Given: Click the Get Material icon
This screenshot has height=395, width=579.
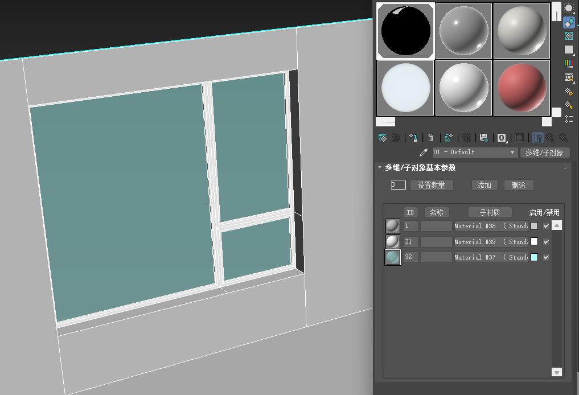Looking at the screenshot, I should 383,138.
